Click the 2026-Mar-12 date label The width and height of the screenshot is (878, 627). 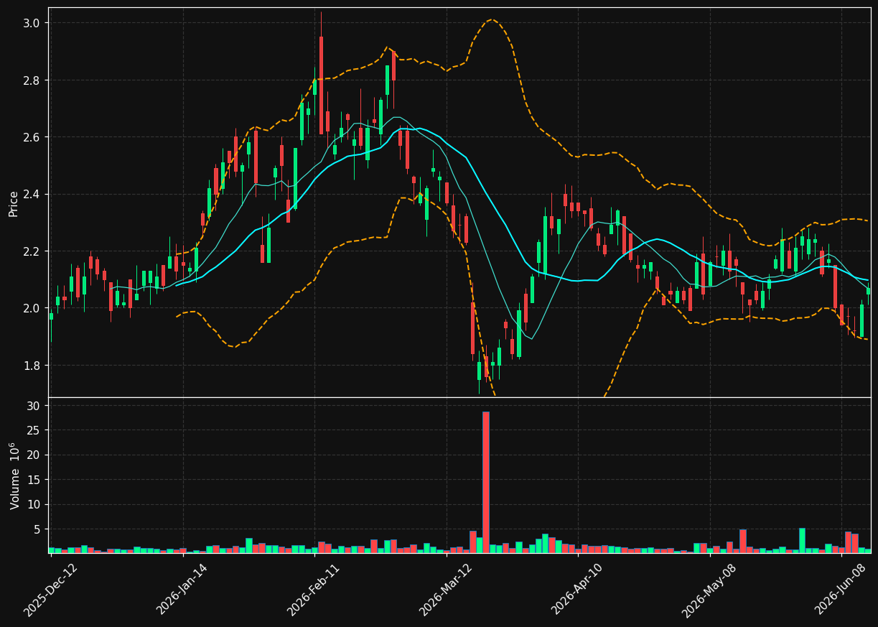point(446,590)
